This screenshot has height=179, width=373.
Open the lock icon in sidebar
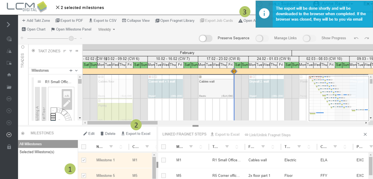pos(9,147)
